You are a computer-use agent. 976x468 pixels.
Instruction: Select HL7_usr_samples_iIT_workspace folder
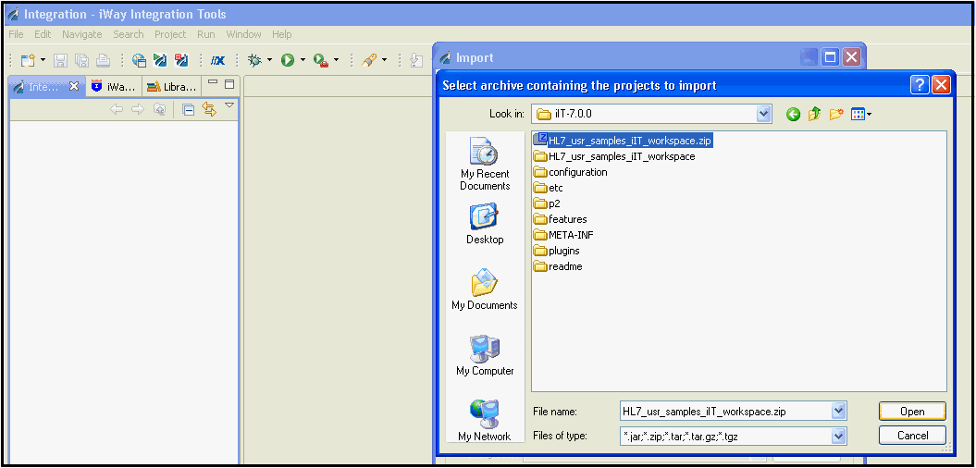click(614, 156)
